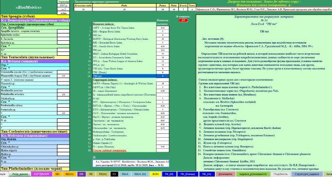Select the Кл. Hydrozoa header row

pyautogui.click(x=35, y=136)
